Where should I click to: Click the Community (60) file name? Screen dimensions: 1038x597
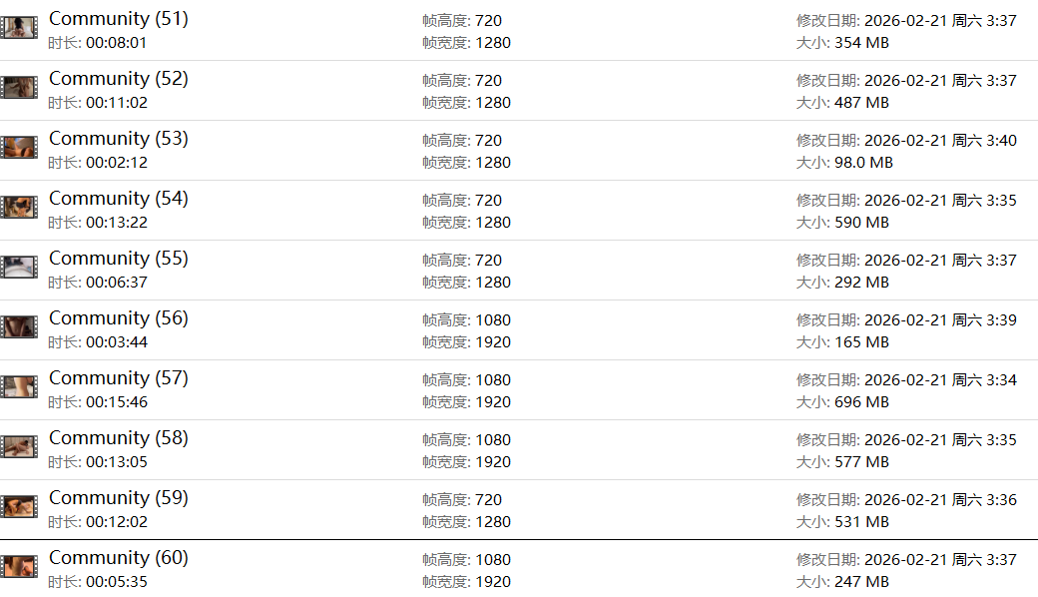point(118,558)
